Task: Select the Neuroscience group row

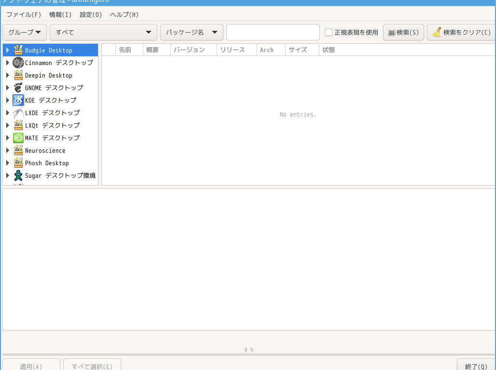Action: coord(51,150)
